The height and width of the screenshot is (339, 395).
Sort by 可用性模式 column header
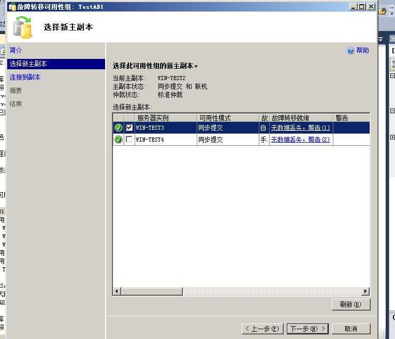pyautogui.click(x=228, y=118)
